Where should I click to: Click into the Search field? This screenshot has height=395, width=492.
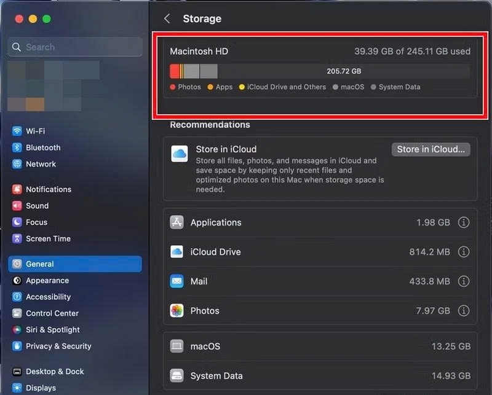click(x=74, y=47)
